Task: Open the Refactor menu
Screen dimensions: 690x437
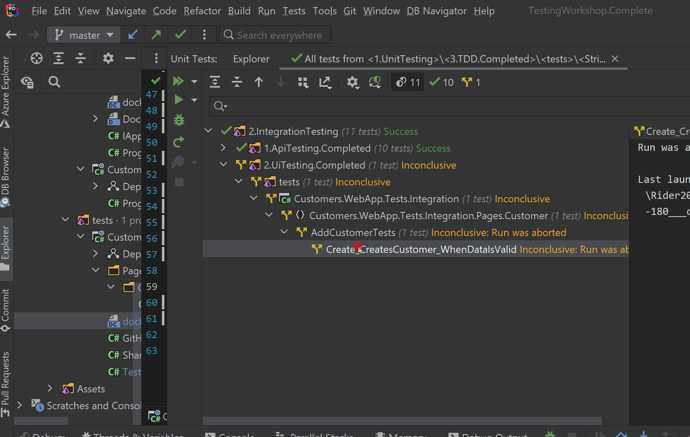Action: [x=202, y=11]
